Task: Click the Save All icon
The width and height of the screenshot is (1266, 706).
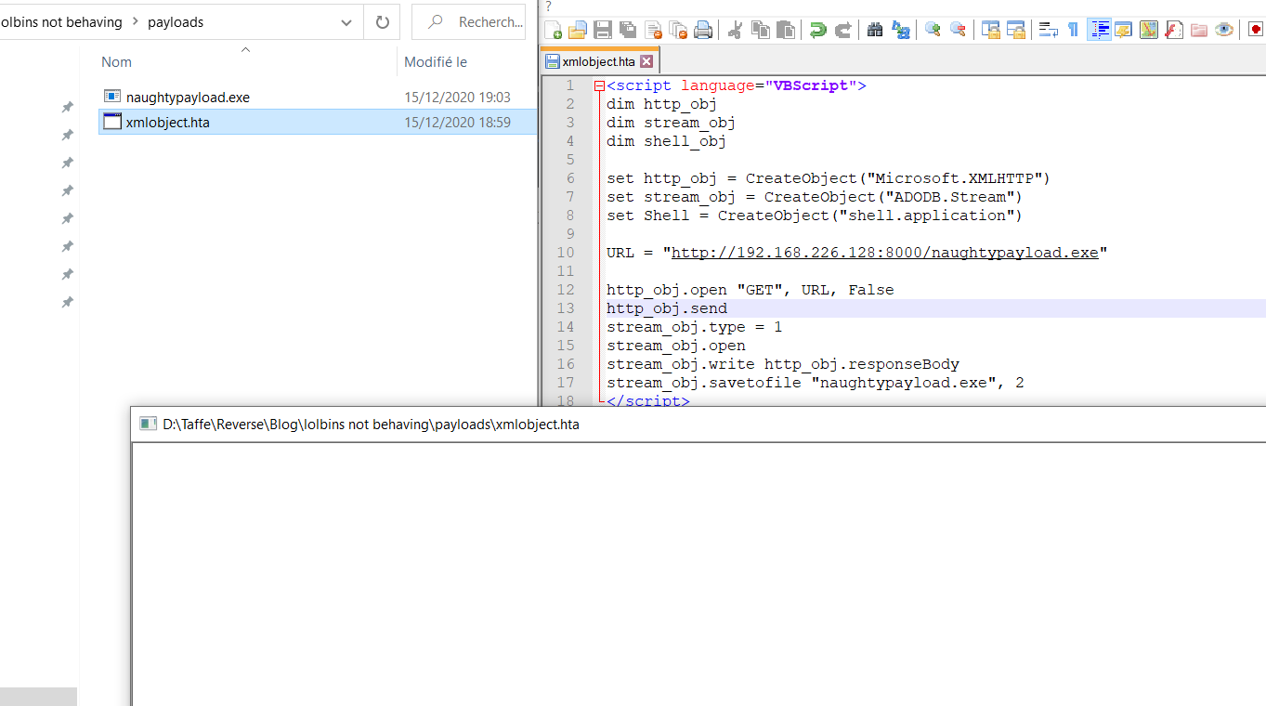Action: [628, 30]
